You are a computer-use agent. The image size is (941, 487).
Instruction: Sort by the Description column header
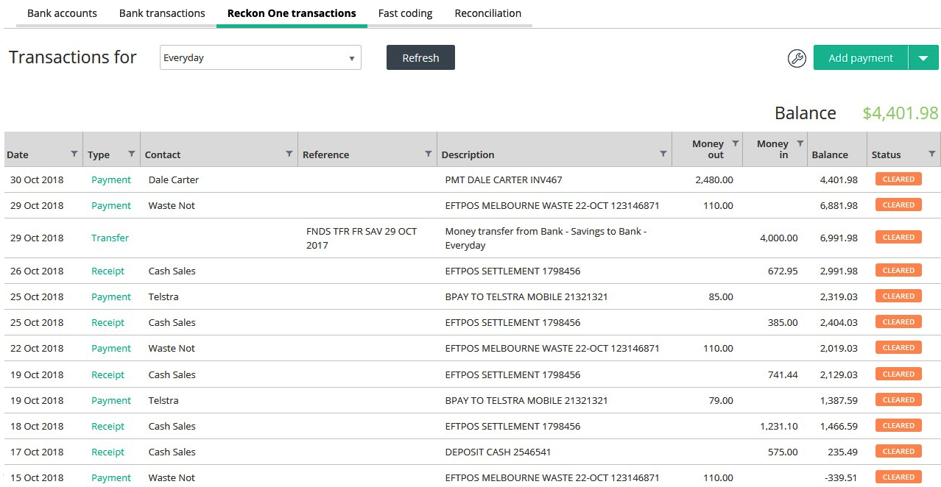click(468, 154)
